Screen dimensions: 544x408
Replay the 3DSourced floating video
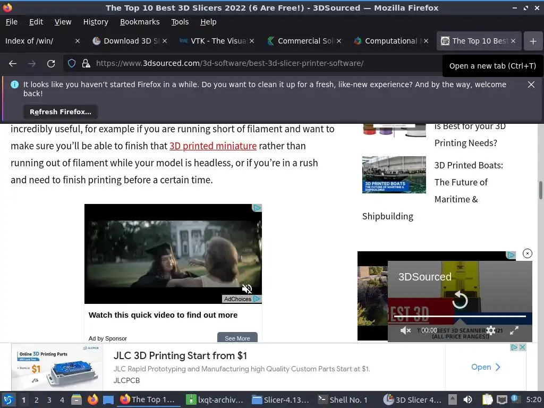(460, 300)
